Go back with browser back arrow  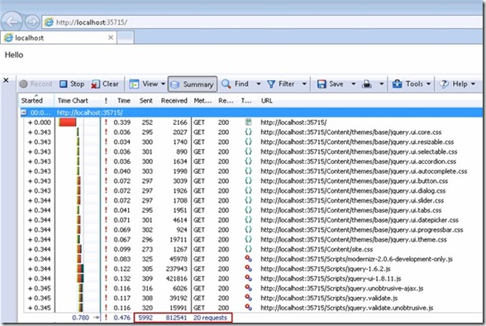(12, 22)
